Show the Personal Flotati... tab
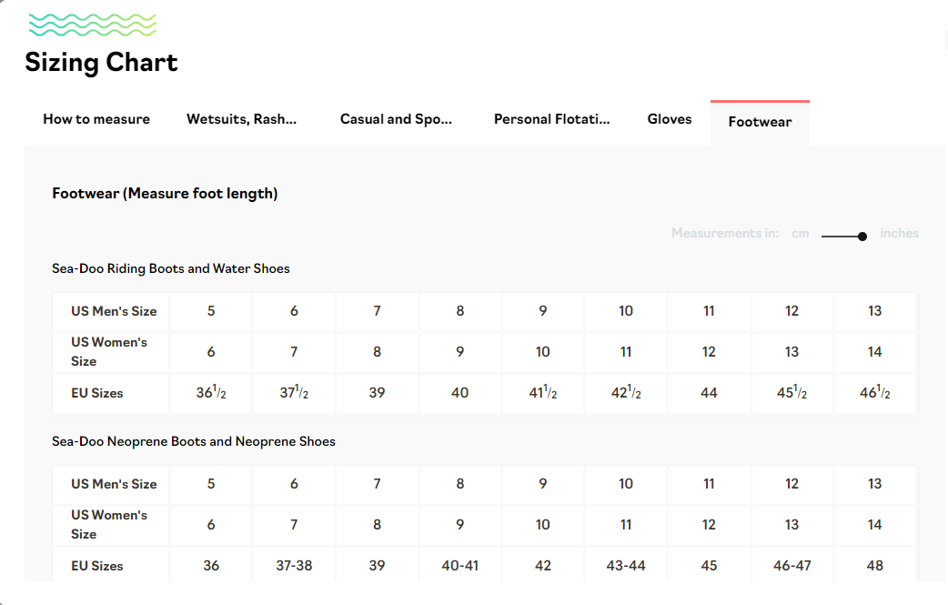This screenshot has height=605, width=948. click(551, 119)
